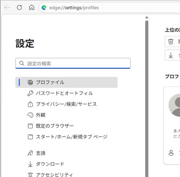
Task: Click the magnifier icon in settings search
Action: pyautogui.click(x=22, y=64)
